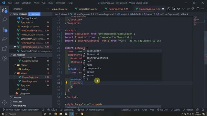The width and height of the screenshot is (207, 116).
Task: Click Prettier status bar entry
Action: 188,110
